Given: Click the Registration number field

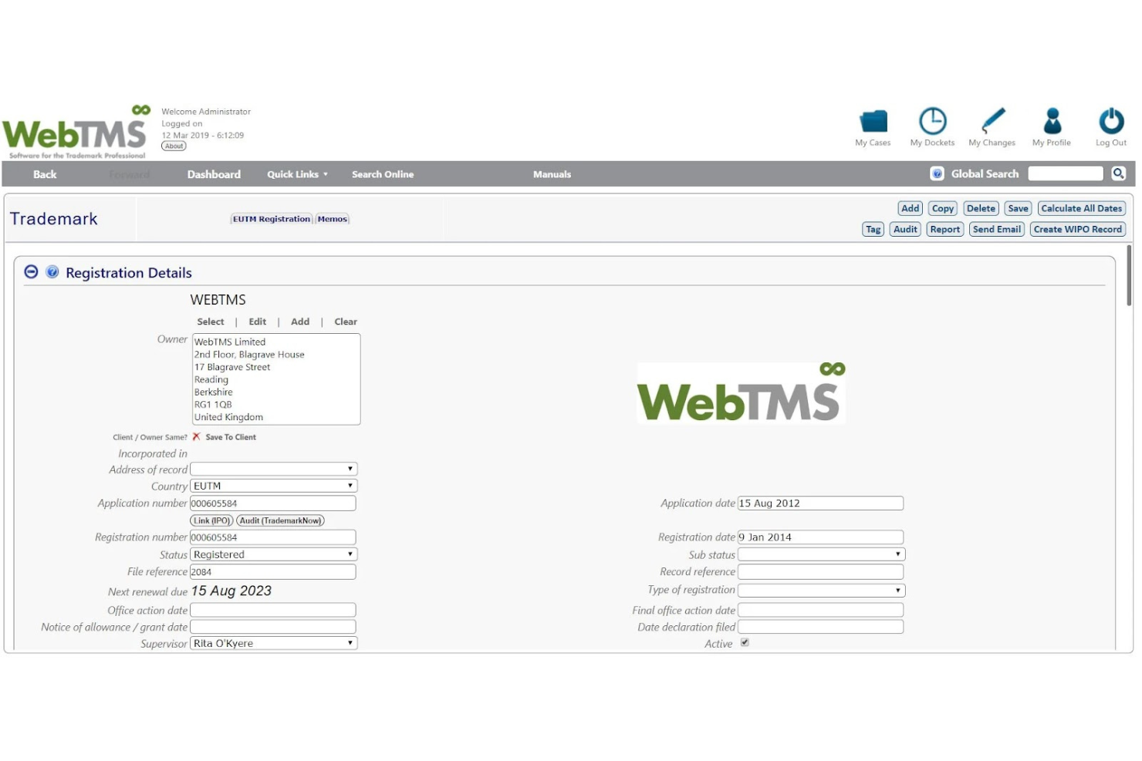Looking at the screenshot, I should (273, 537).
